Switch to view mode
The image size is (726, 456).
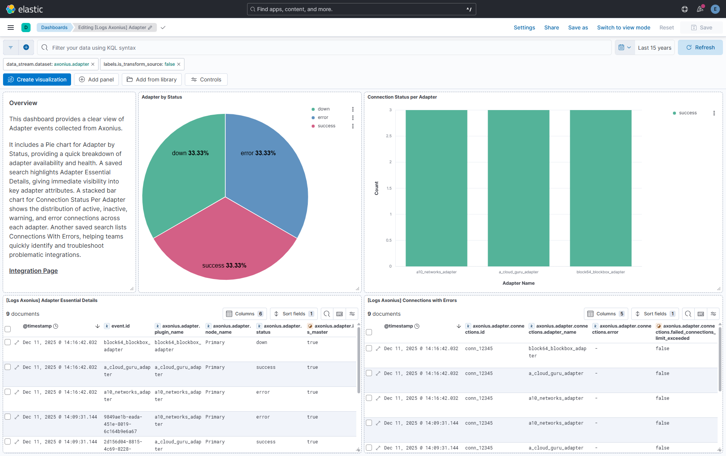click(x=624, y=28)
